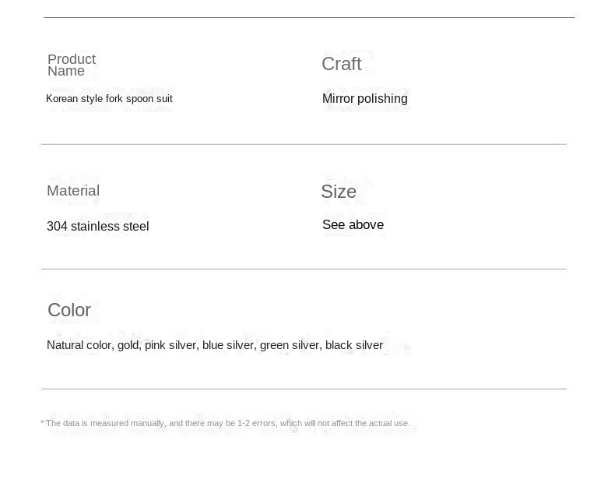615x490 pixels.
Task: Click the divider line above the Material heading
Action: [x=304, y=144]
